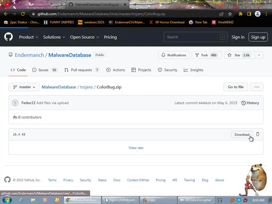
Task: Open the FUNNY SNIPPIES bookmark
Action: pyautogui.click(x=59, y=22)
